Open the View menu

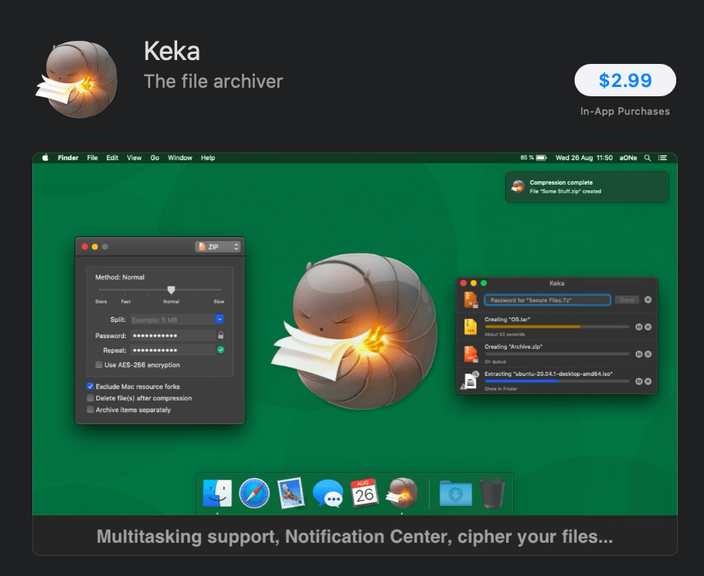(134, 158)
